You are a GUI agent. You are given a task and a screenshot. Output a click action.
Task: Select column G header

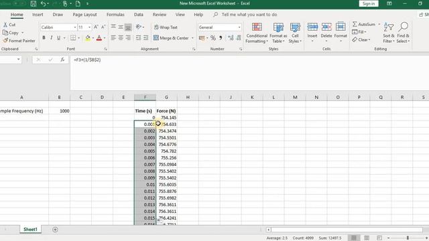tap(166, 97)
